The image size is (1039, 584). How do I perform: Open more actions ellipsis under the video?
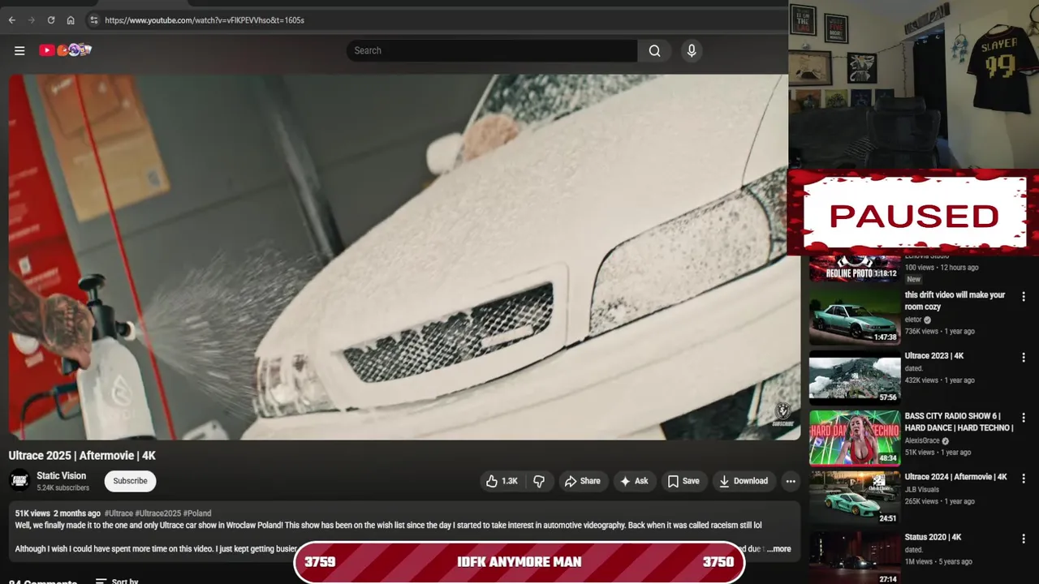[791, 481]
